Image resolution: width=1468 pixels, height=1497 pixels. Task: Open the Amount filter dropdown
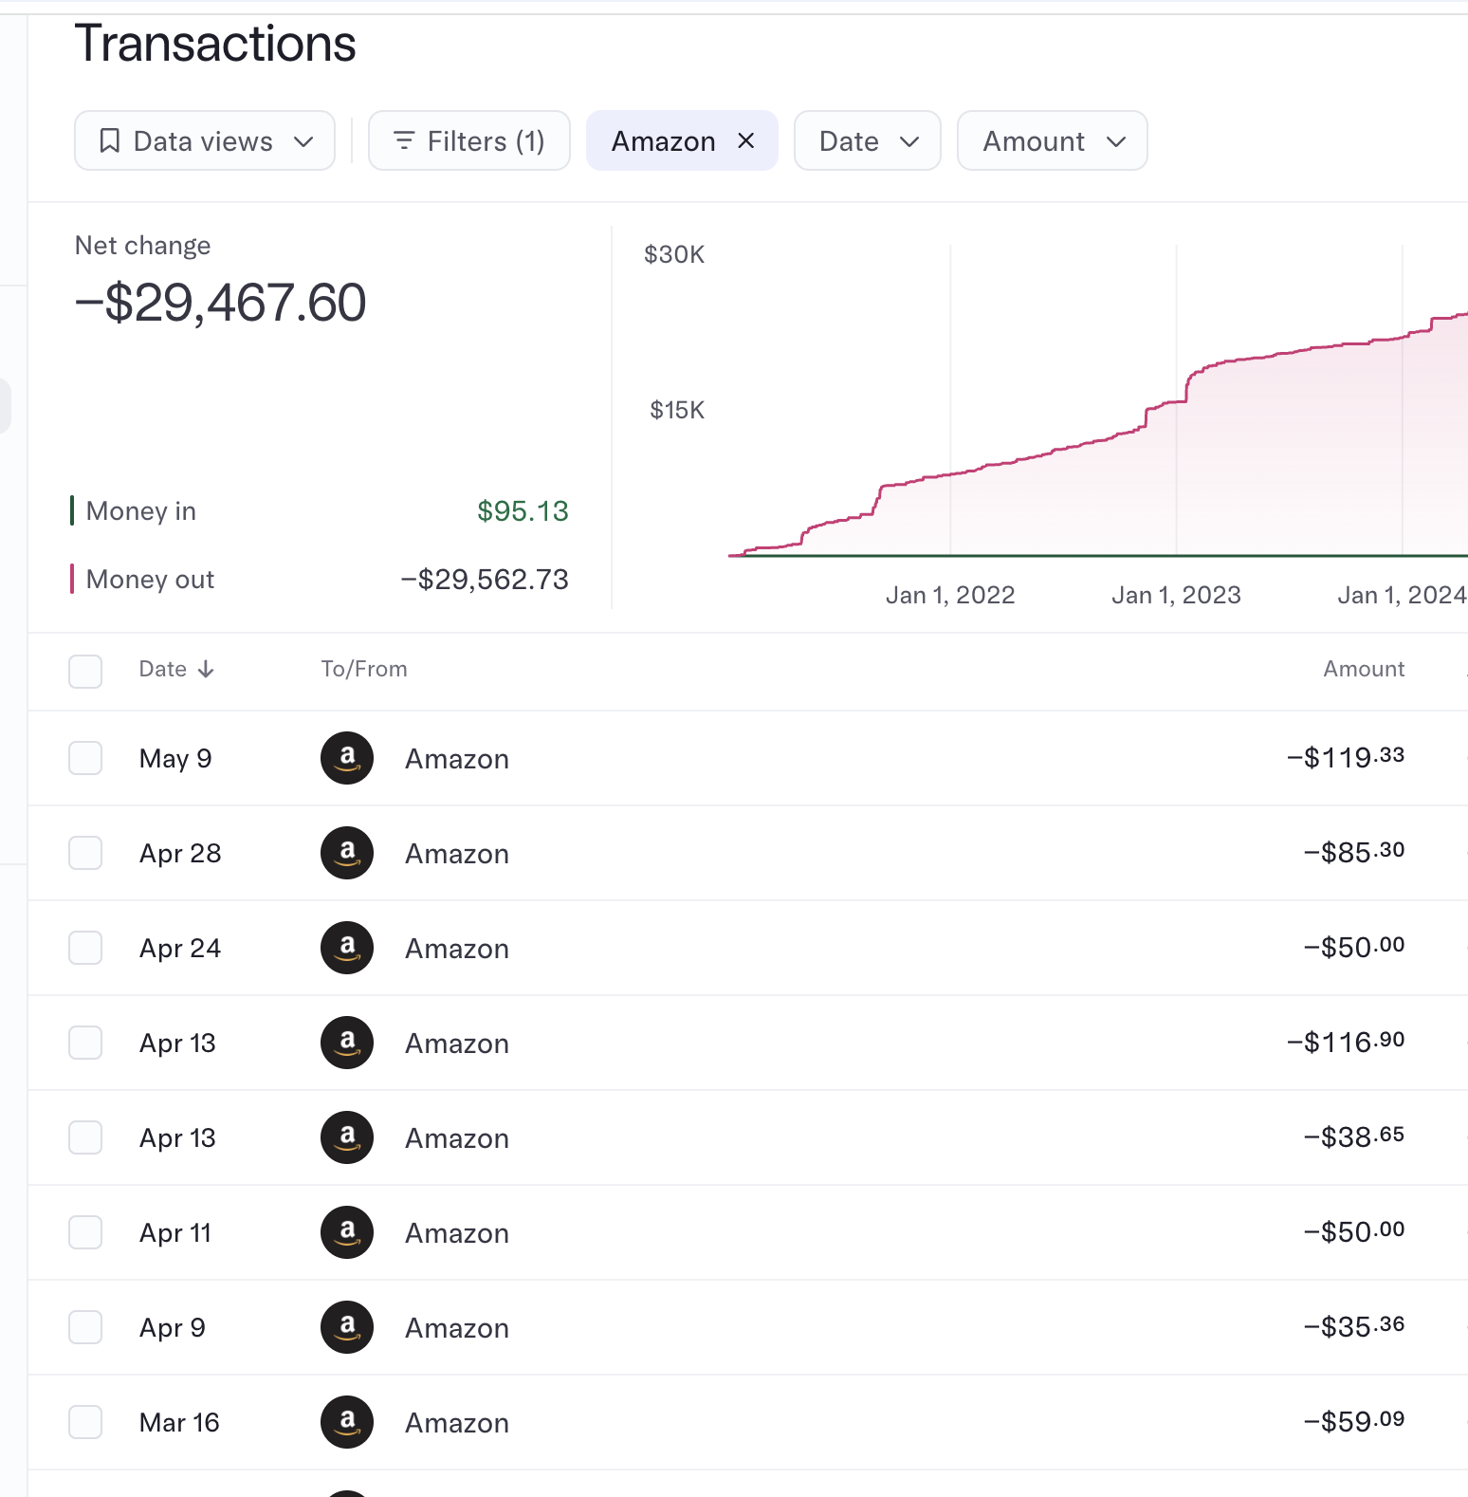coord(1053,140)
